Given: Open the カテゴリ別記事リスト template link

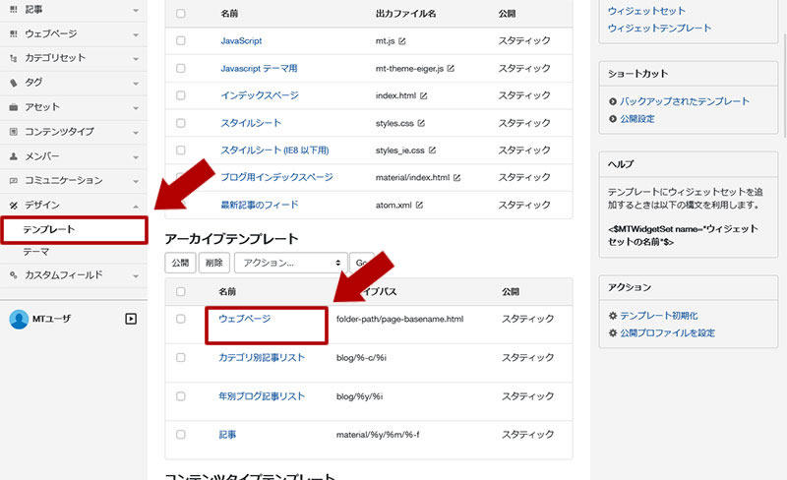Looking at the screenshot, I should (262, 357).
